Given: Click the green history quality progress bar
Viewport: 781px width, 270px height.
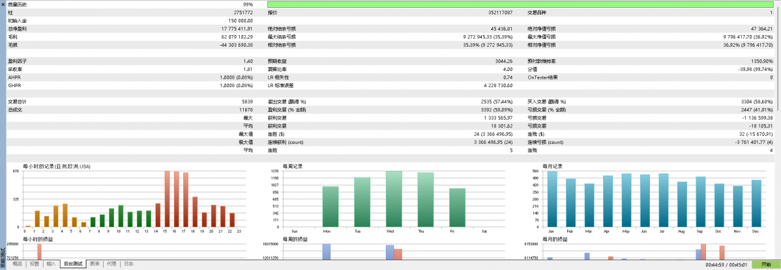Looking at the screenshot, I should (x=520, y=4).
